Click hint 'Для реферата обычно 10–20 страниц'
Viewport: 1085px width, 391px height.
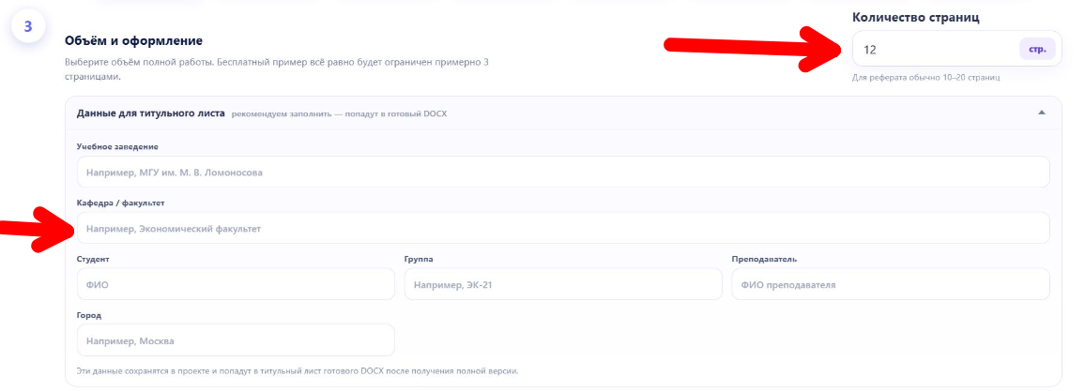[x=925, y=78]
